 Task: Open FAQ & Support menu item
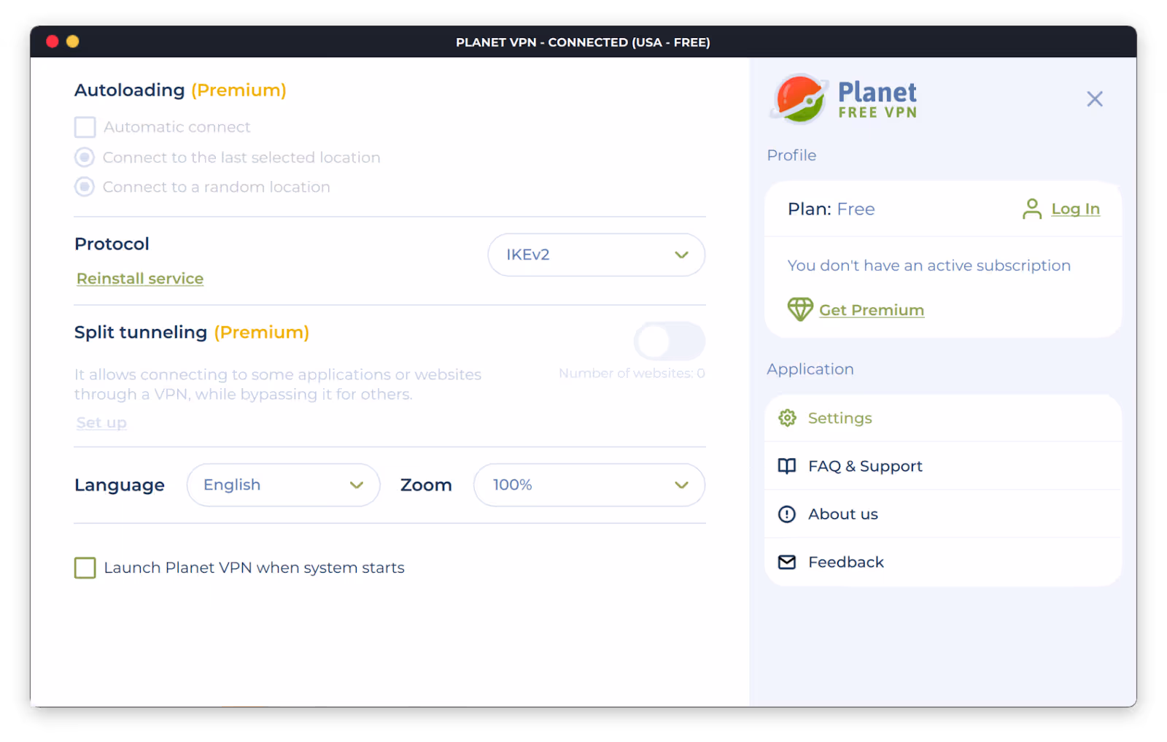[x=942, y=466]
